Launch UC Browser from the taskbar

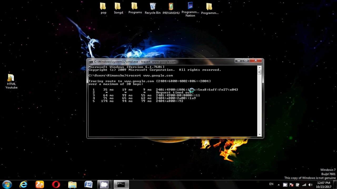point(40,184)
